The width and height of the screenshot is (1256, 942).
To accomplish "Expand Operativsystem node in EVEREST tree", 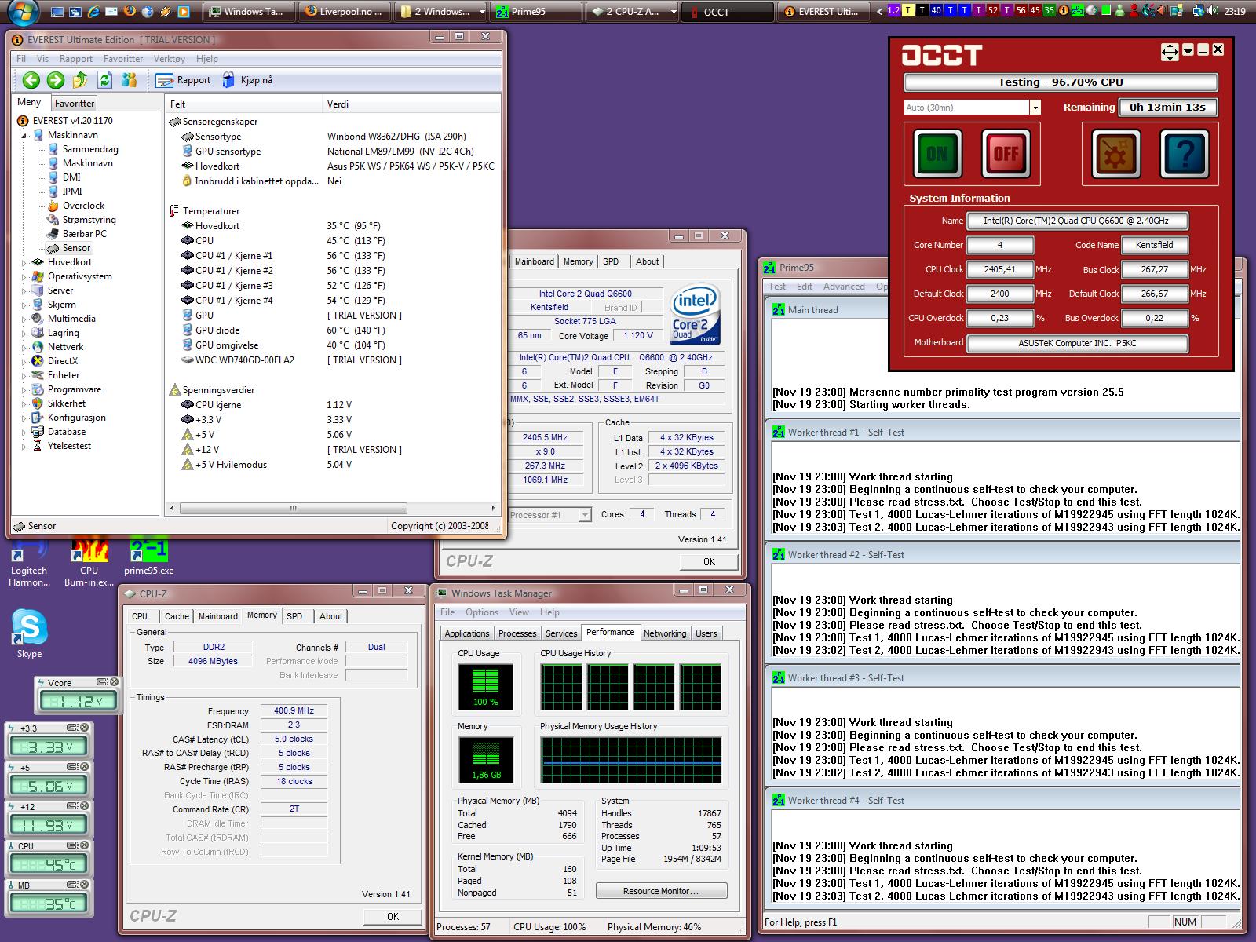I will 24,276.
